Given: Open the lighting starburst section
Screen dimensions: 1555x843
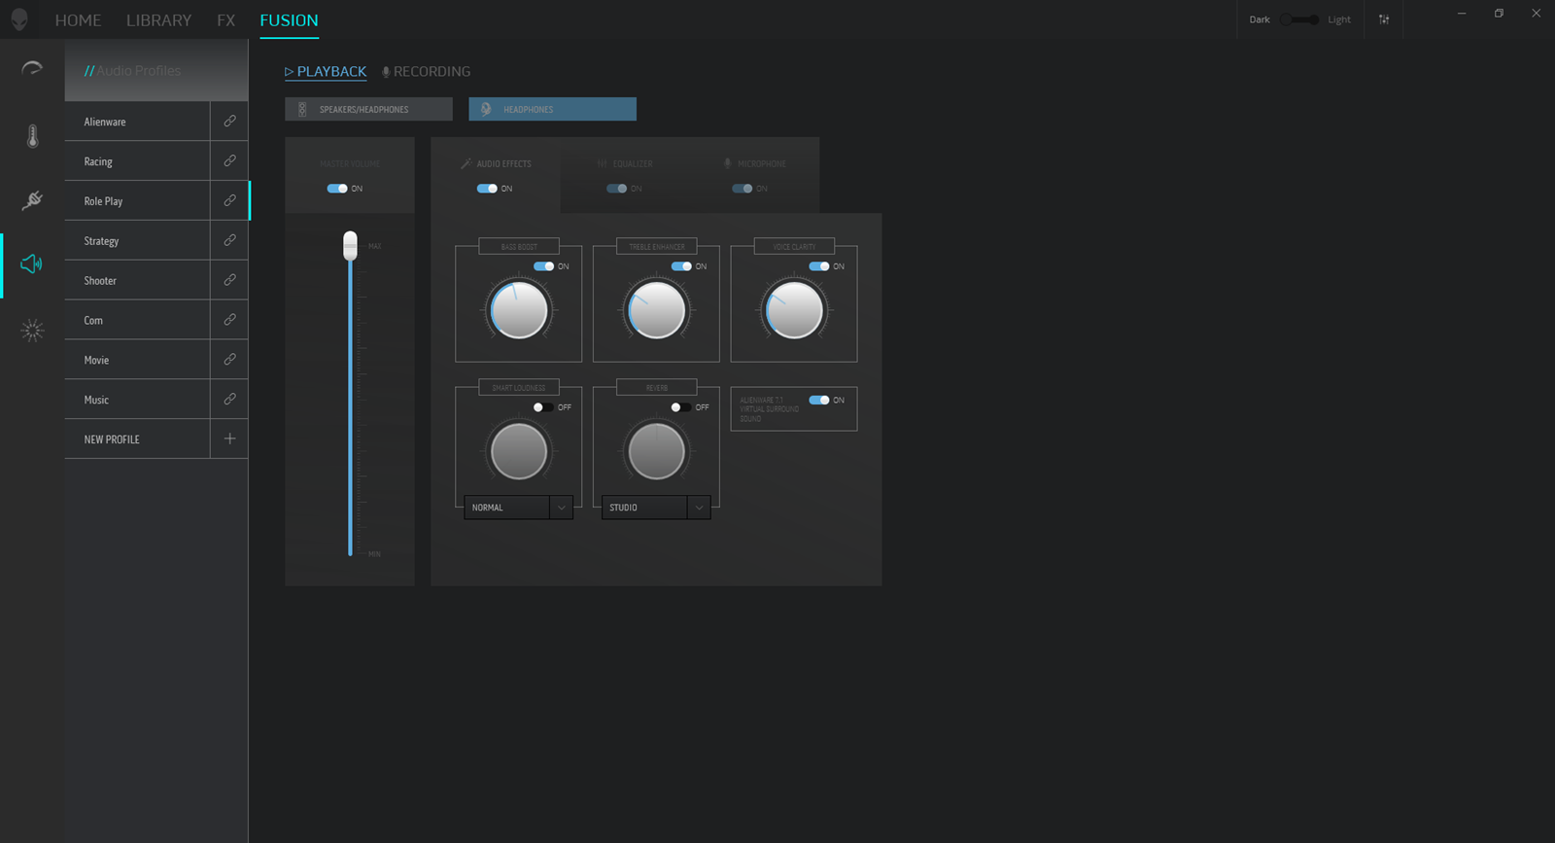Looking at the screenshot, I should (x=32, y=331).
